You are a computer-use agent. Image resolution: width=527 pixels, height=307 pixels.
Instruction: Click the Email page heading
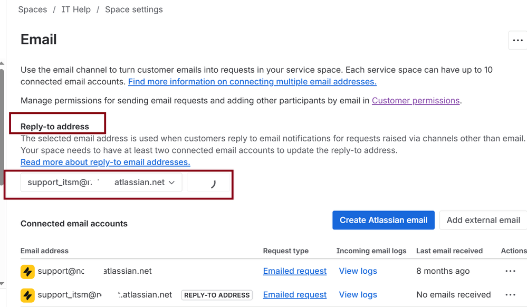(39, 40)
